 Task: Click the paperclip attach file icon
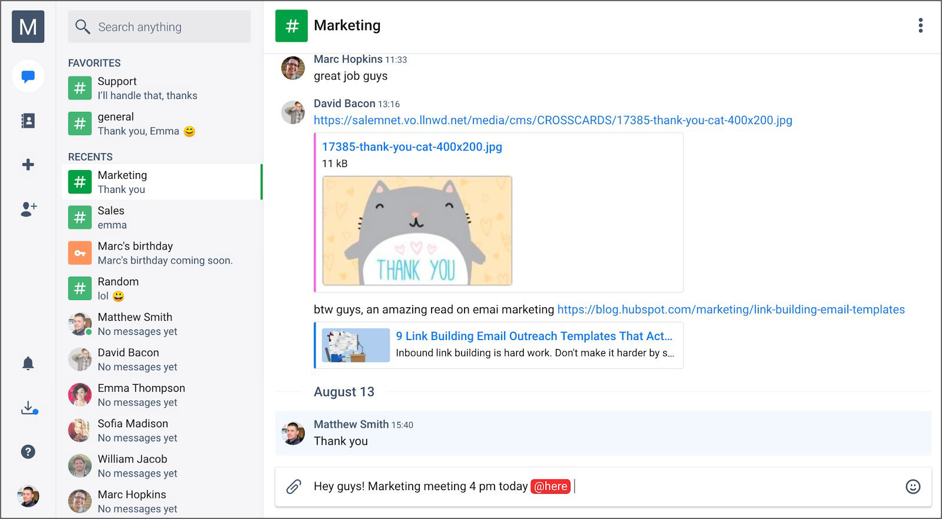coord(294,487)
